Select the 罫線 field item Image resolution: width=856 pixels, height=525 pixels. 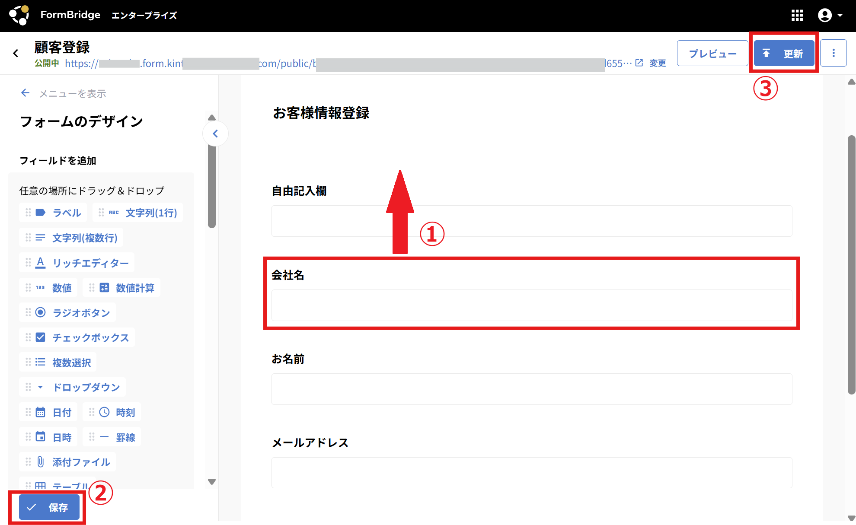[x=112, y=437]
